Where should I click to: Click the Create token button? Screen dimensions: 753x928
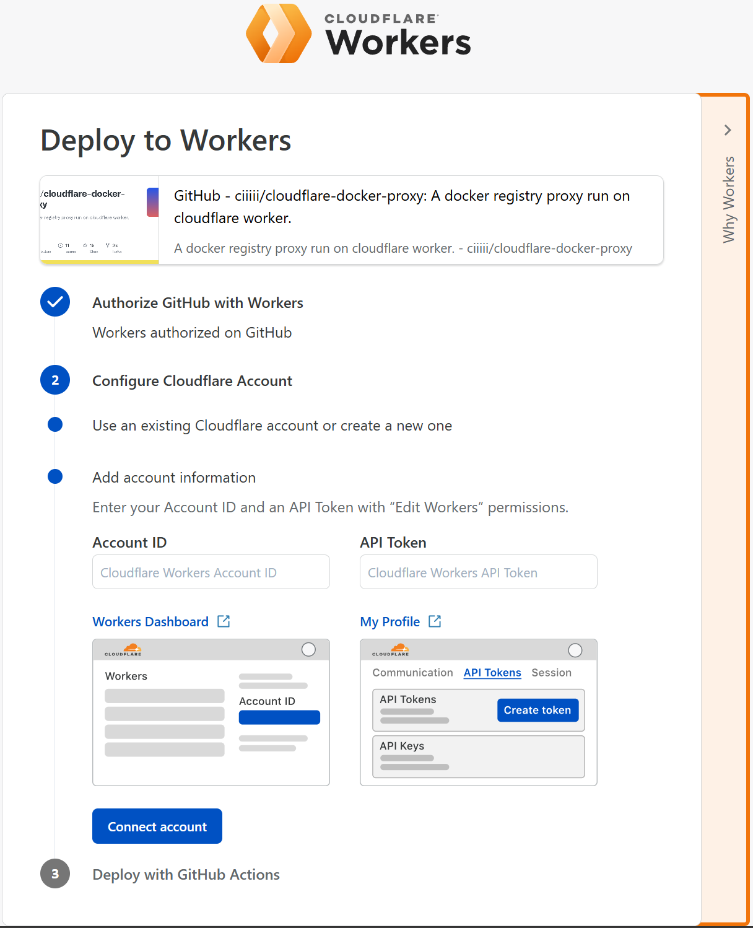pyautogui.click(x=538, y=710)
